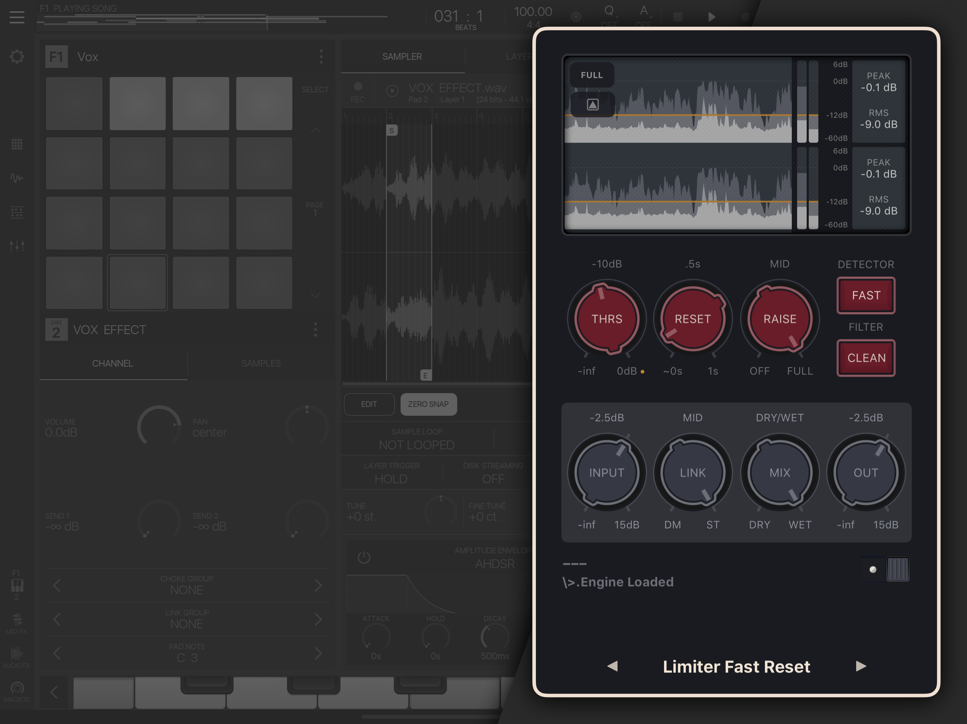967x724 pixels.
Task: Open Vox track three-dot options menu
Action: pyautogui.click(x=321, y=57)
